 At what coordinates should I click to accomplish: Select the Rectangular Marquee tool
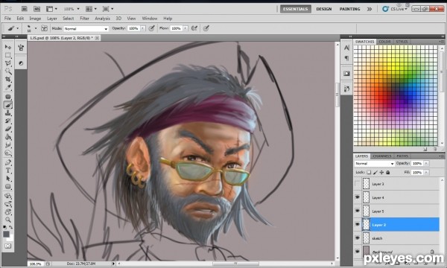[x=8, y=55]
